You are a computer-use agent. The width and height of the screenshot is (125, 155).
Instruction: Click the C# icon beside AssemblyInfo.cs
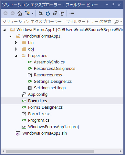click(x=30, y=62)
